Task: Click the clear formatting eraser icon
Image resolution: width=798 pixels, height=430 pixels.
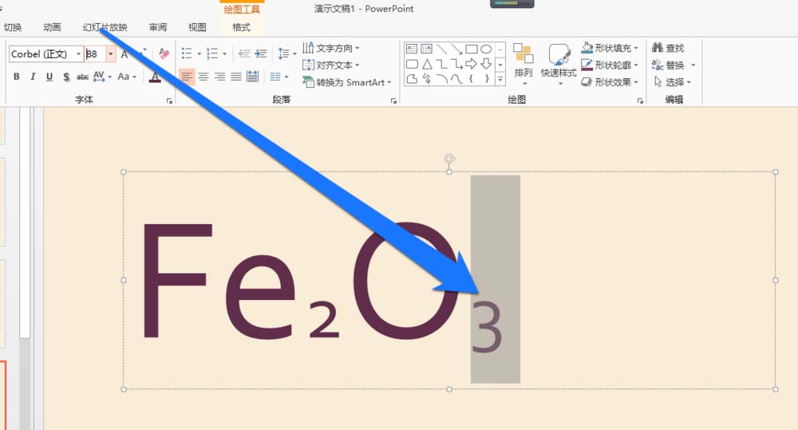Action: pyautogui.click(x=164, y=53)
